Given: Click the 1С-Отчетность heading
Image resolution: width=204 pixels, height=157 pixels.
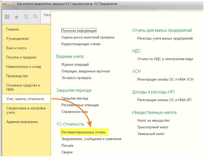Looking at the screenshot, I should coord(70,124).
